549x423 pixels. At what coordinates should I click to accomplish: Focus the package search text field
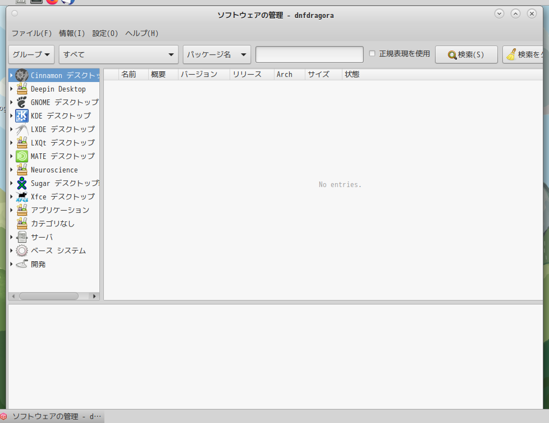point(309,54)
